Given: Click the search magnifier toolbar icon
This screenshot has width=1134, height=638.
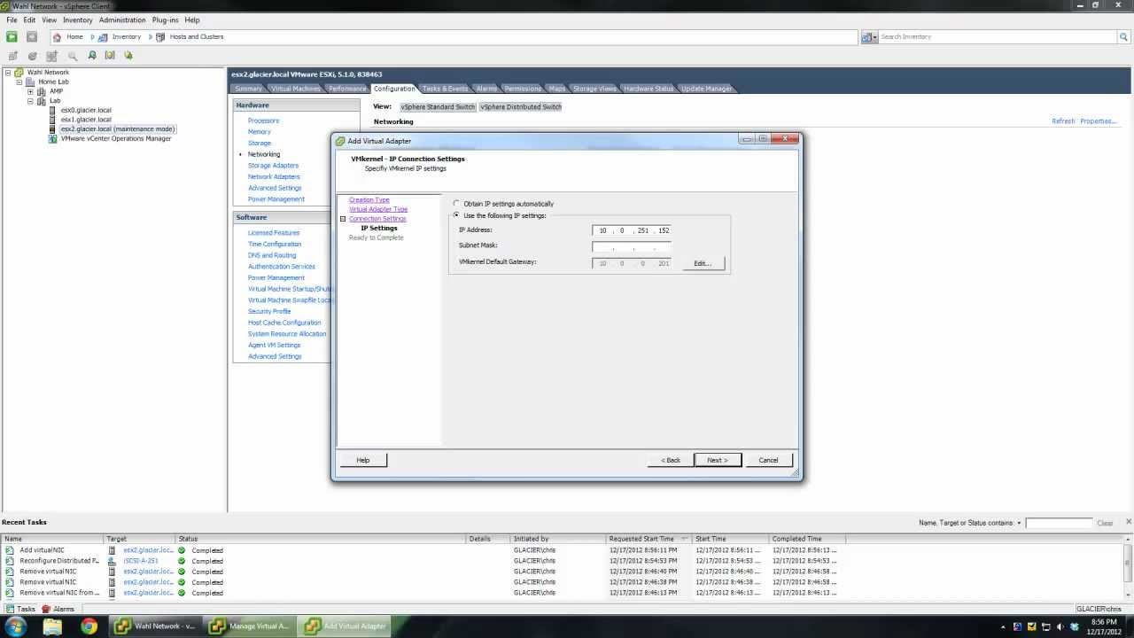Looking at the screenshot, I should click(x=72, y=56).
